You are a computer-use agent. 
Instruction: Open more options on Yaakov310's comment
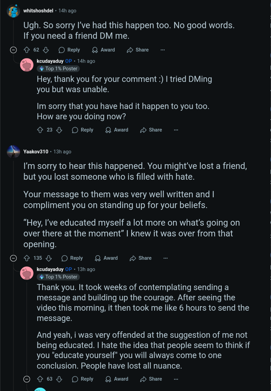click(x=166, y=258)
